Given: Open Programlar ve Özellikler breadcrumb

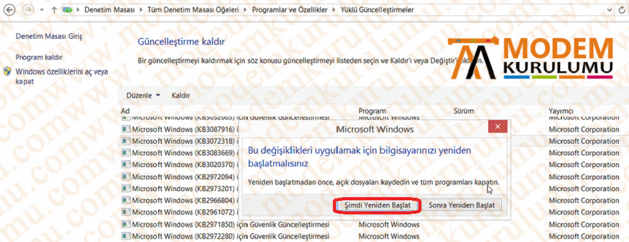Looking at the screenshot, I should coord(290,10).
